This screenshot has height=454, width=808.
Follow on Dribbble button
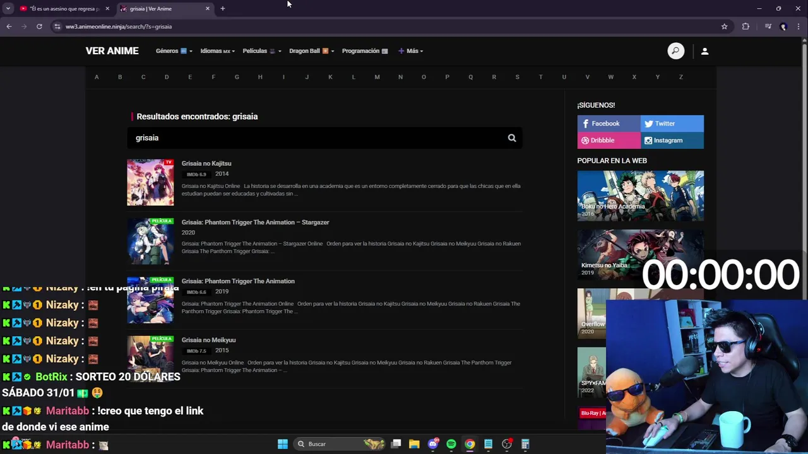point(609,141)
